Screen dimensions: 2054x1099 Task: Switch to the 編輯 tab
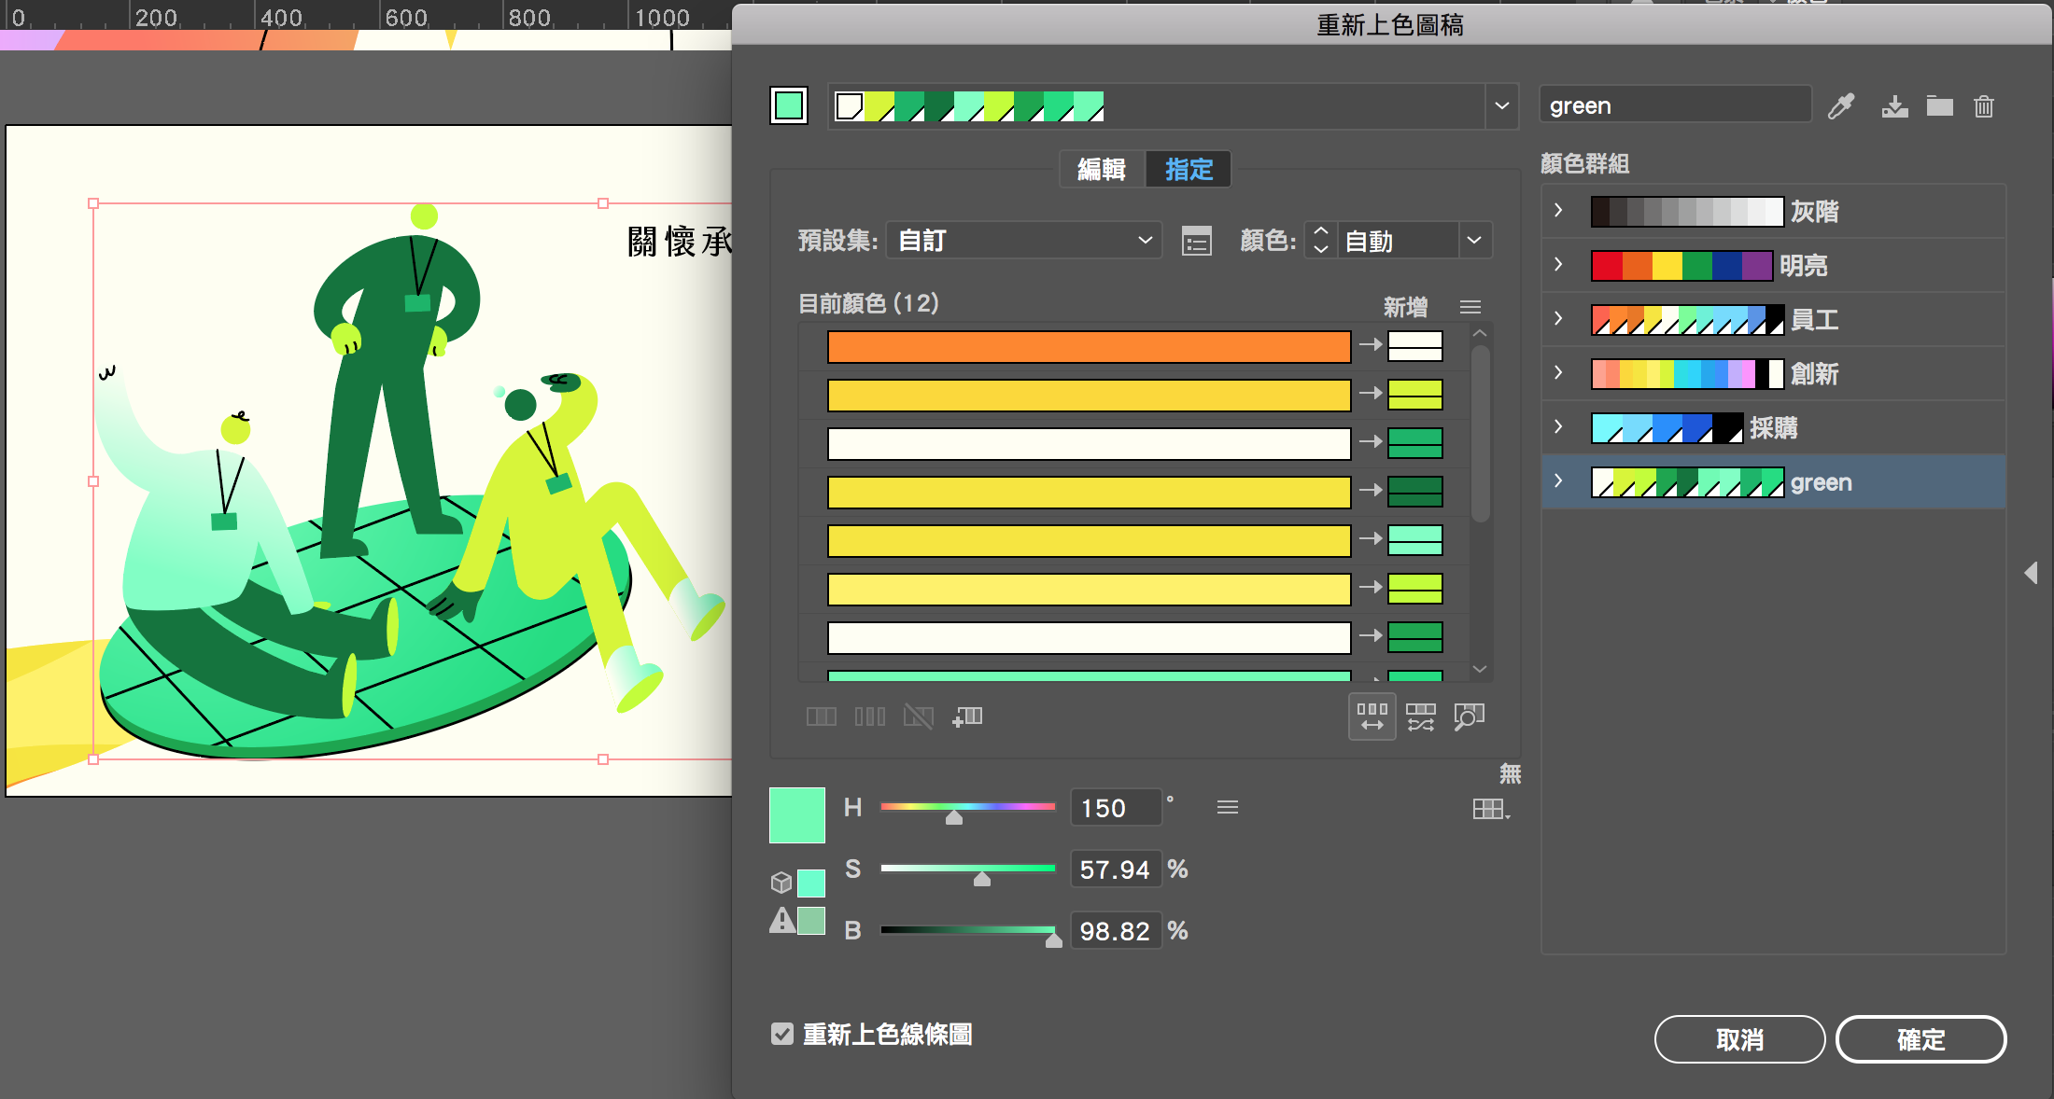pos(1102,169)
